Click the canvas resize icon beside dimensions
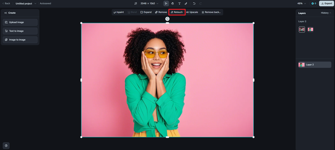Viewport: 335px width, 150px height. click(136, 3)
